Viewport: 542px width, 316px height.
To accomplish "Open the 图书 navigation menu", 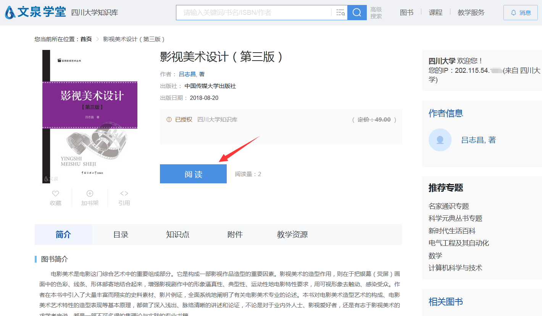I will [406, 13].
